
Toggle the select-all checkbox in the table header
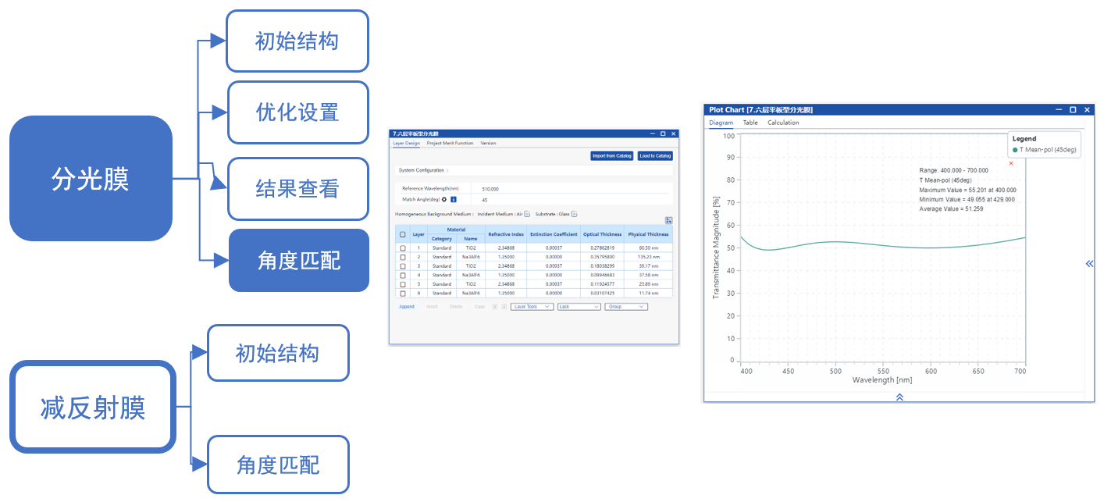point(403,234)
